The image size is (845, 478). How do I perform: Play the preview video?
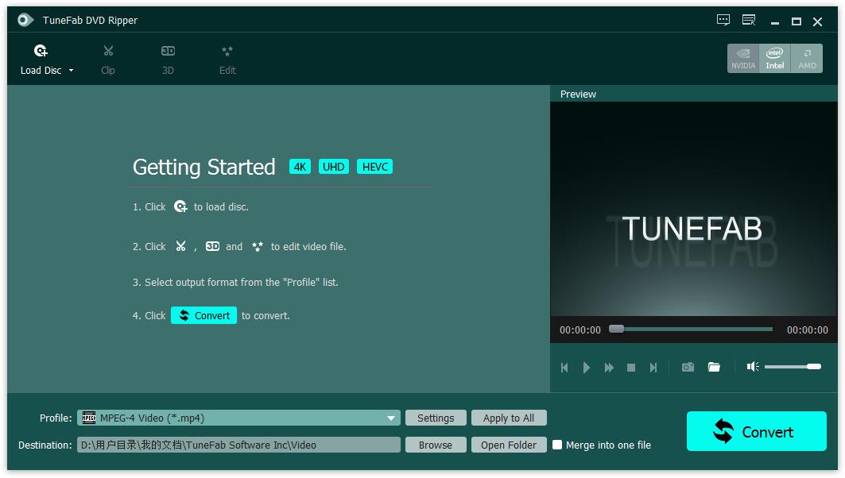587,368
